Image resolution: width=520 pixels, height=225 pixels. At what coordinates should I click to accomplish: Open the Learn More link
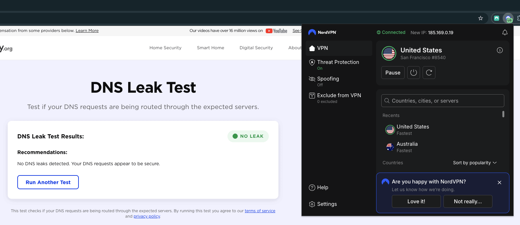(x=87, y=31)
